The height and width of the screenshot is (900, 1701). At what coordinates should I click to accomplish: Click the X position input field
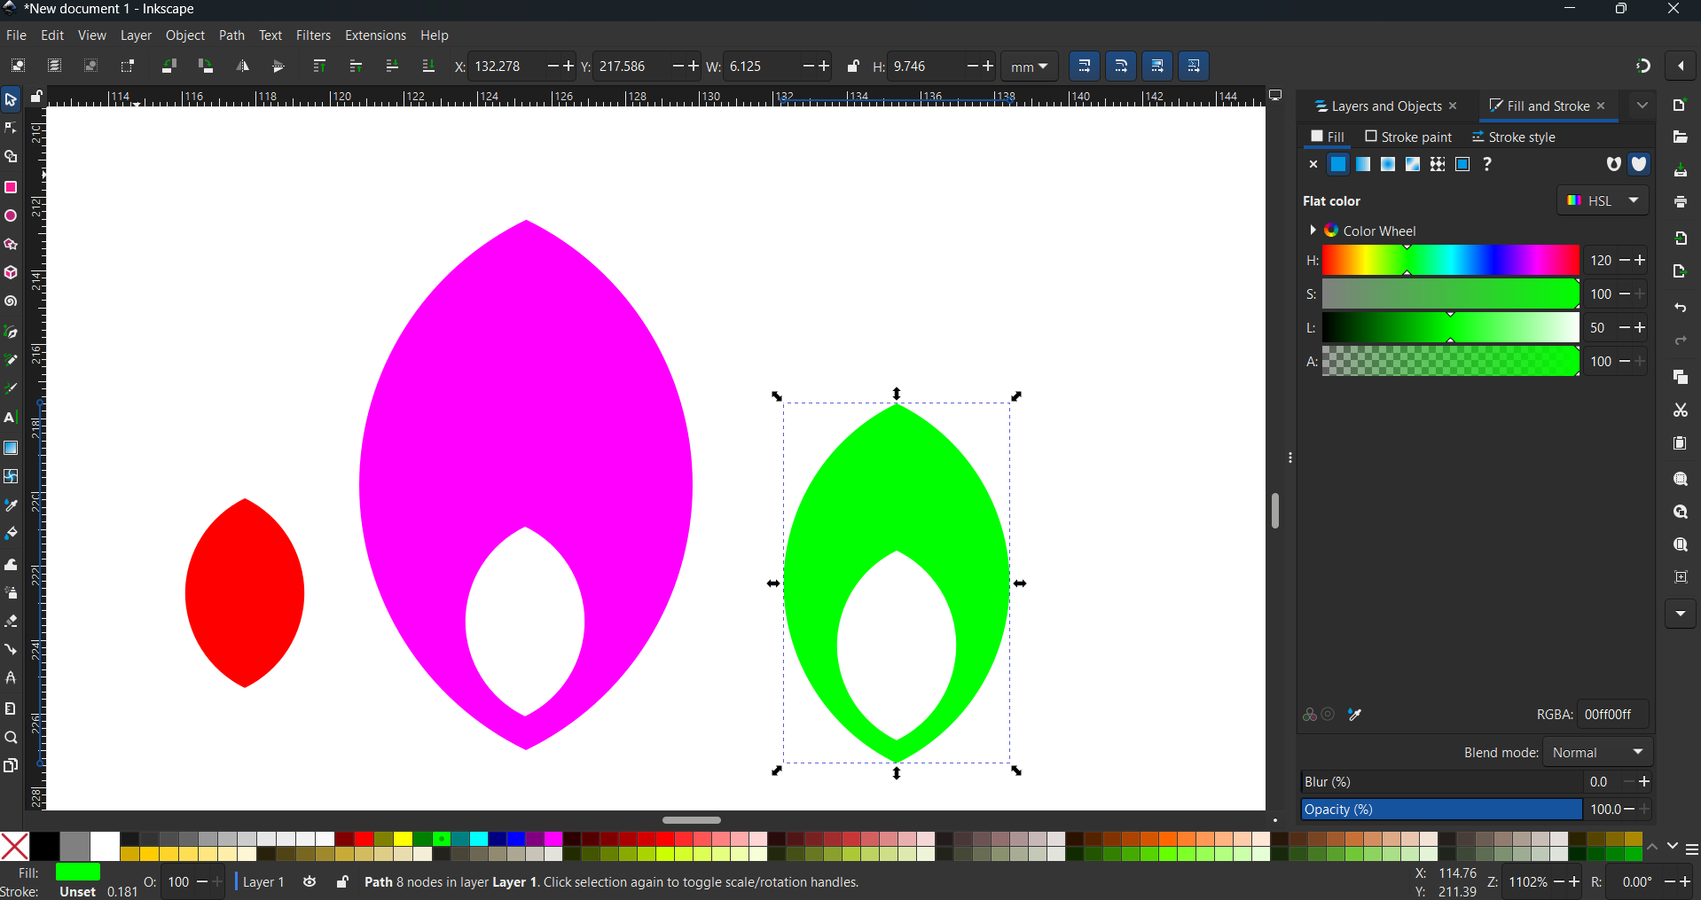tap(506, 67)
